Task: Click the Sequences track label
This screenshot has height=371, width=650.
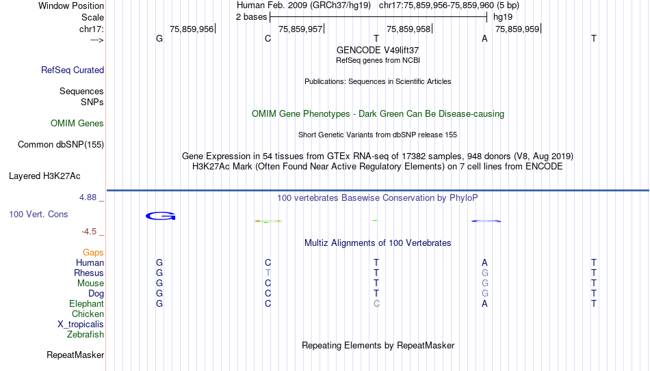Action: click(x=81, y=91)
